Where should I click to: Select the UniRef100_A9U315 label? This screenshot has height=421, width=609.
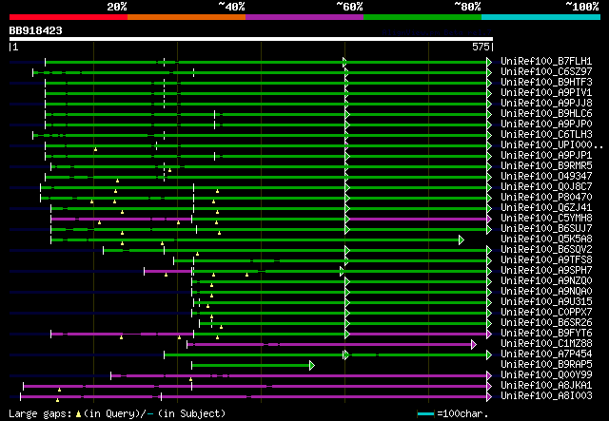(x=546, y=302)
